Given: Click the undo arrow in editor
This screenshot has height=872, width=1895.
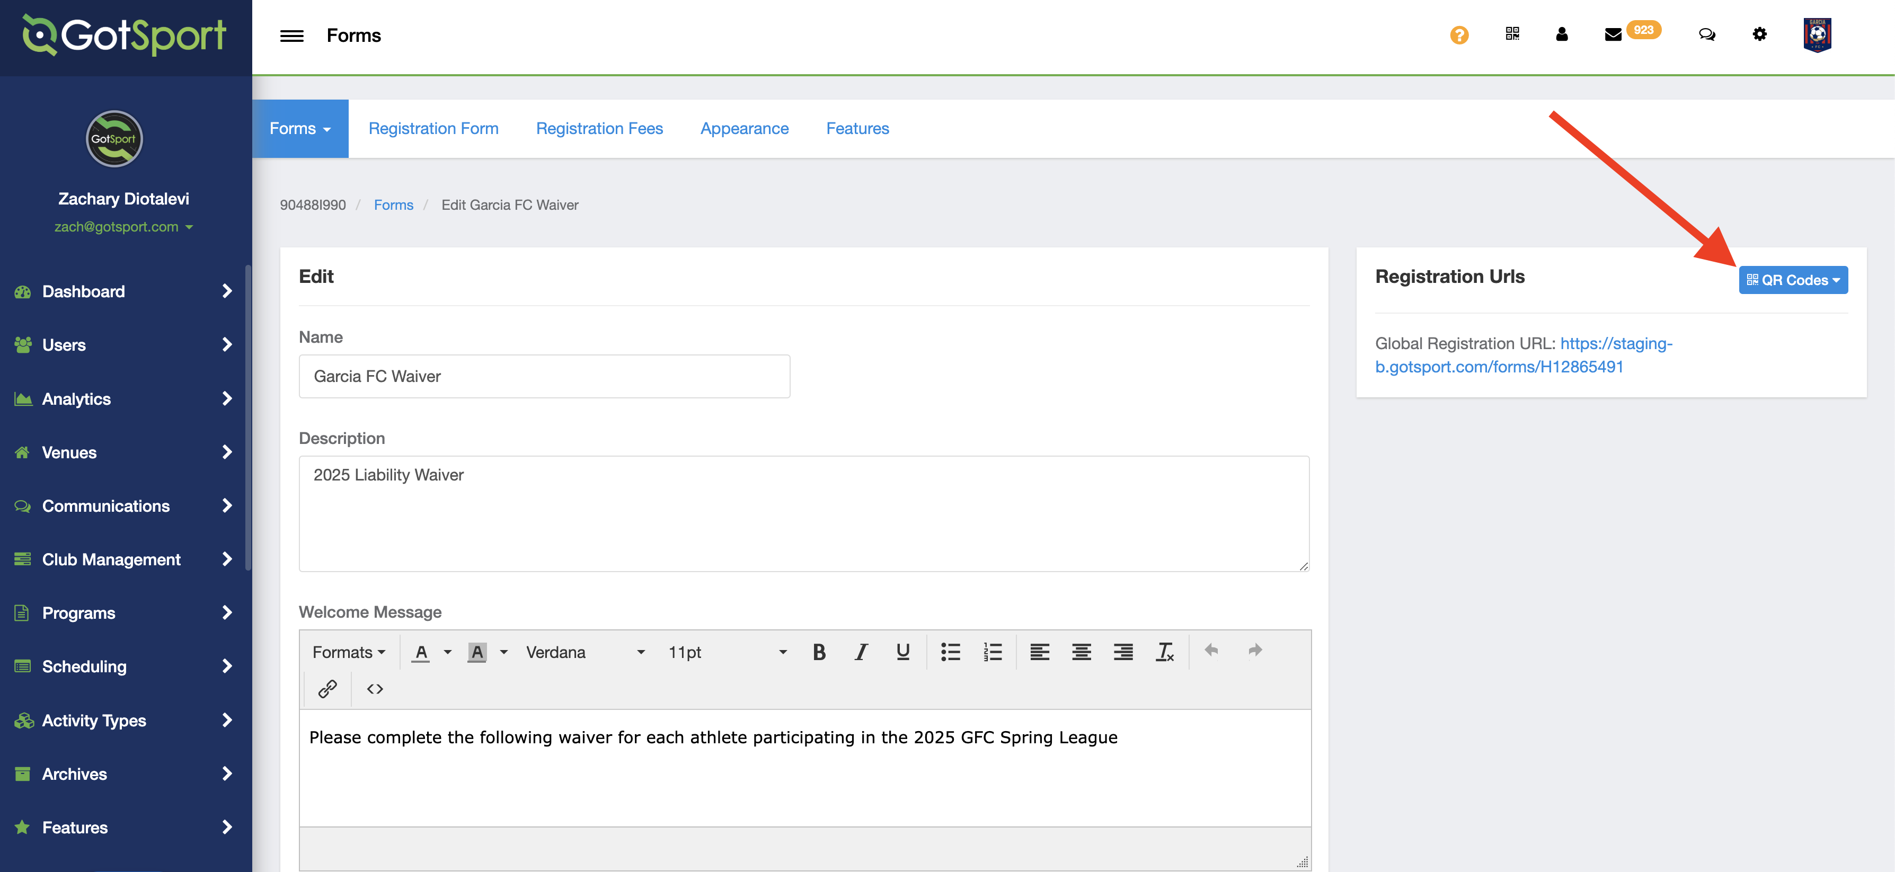Looking at the screenshot, I should click(1211, 651).
